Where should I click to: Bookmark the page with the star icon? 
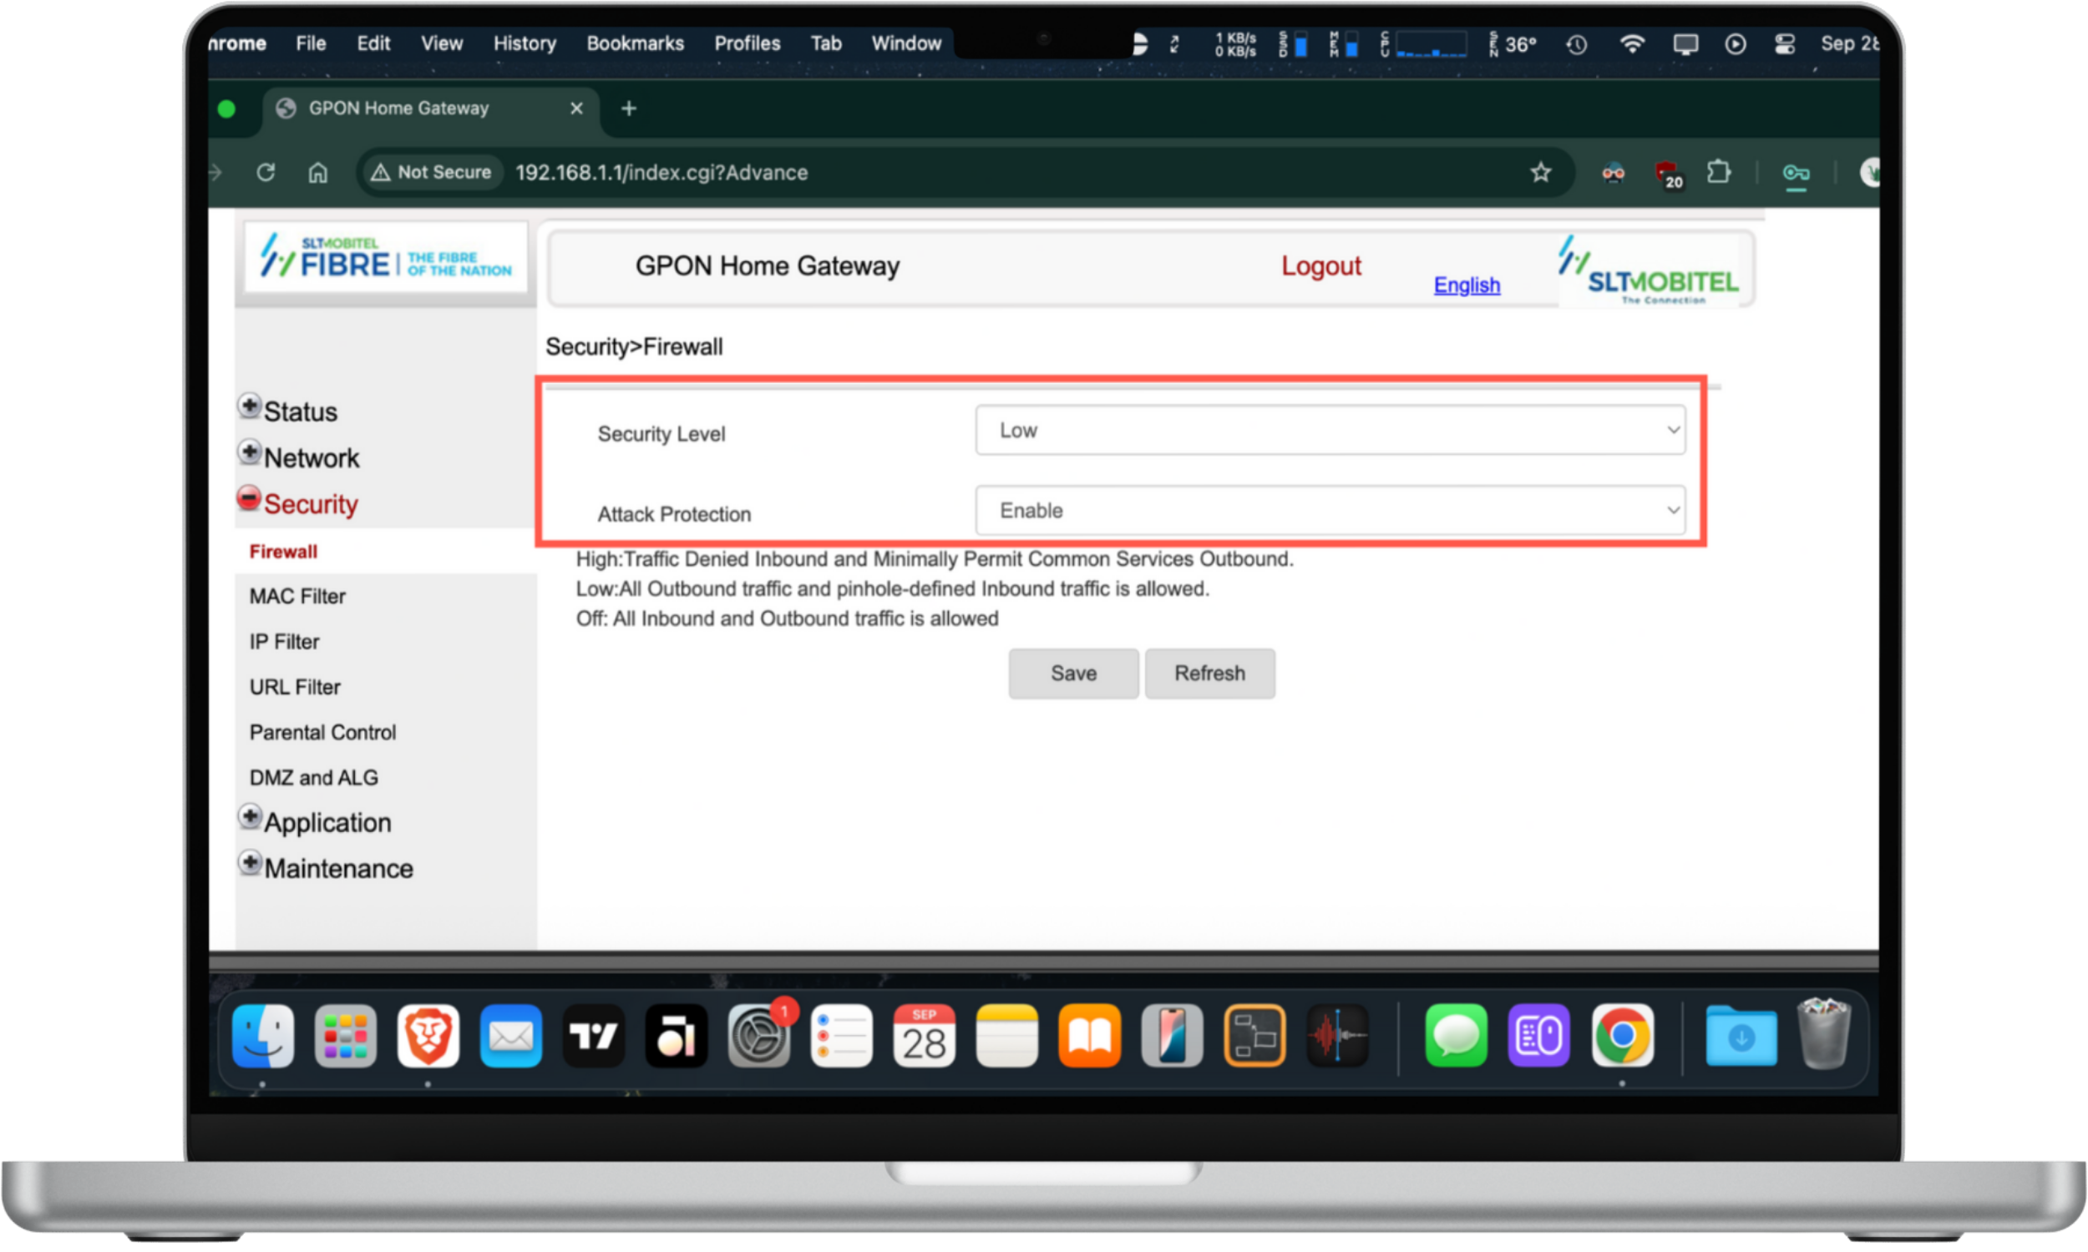click(x=1540, y=173)
